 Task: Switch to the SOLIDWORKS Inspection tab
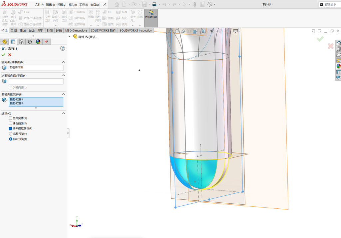[136, 30]
